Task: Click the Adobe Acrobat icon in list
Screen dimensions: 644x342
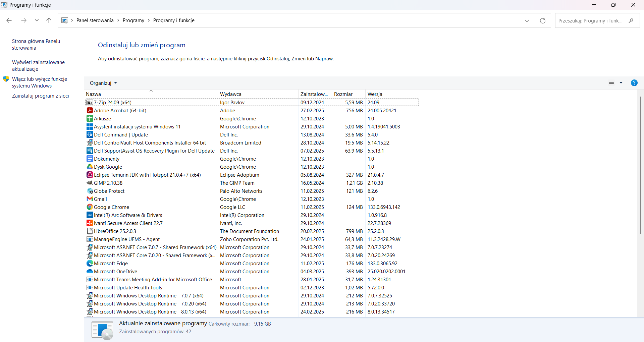Action: (90, 110)
